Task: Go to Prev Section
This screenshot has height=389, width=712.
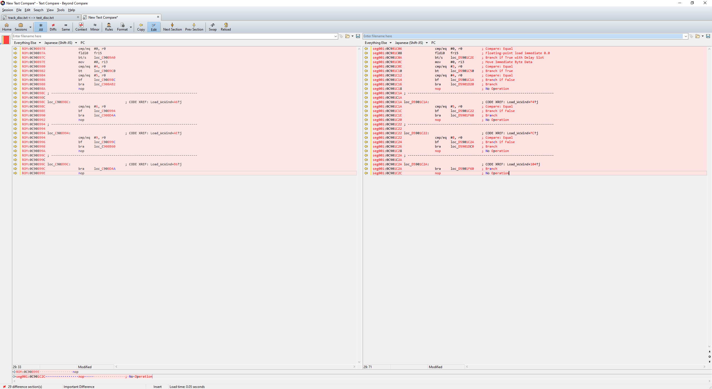Action: pos(194,27)
